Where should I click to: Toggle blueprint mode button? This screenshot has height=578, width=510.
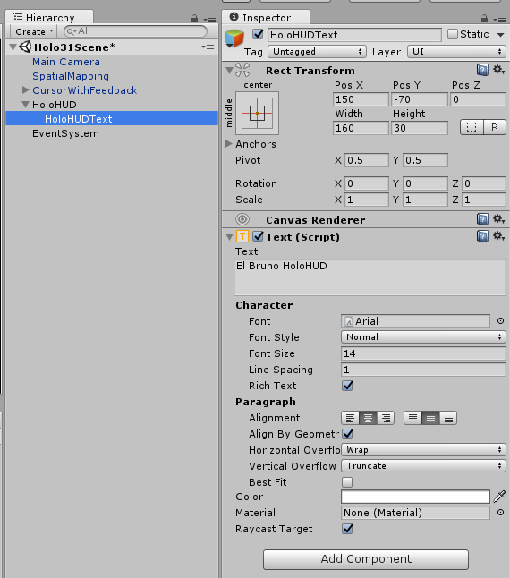tap(472, 127)
